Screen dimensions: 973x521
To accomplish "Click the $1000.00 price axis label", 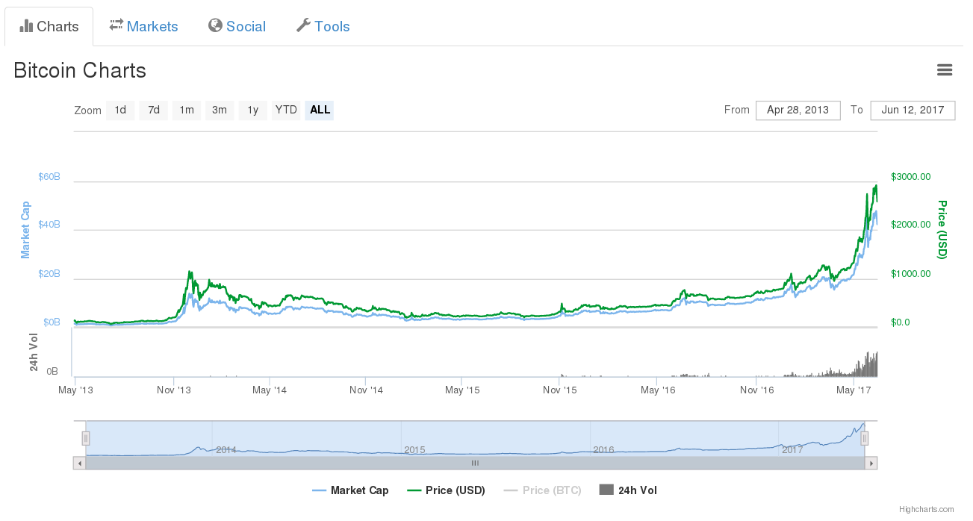I will click(x=911, y=274).
